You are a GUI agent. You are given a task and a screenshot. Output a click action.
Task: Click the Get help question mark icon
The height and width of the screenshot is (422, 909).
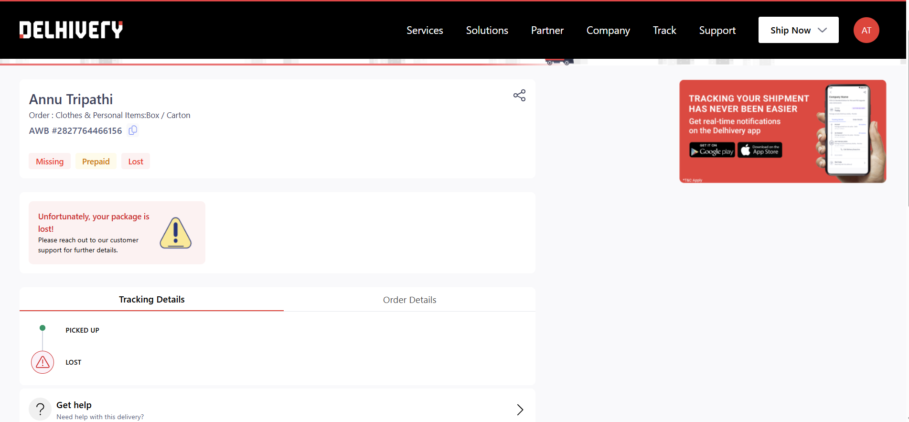click(40, 409)
